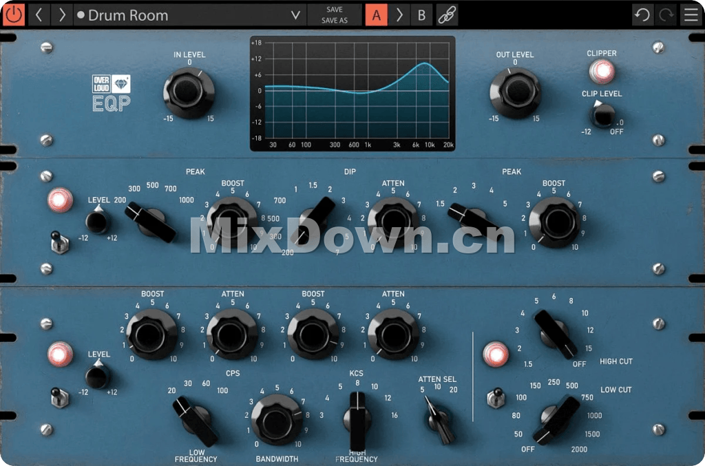The height and width of the screenshot is (466, 705).
Task: Click the LOW CUT selector switch
Action: [556, 420]
